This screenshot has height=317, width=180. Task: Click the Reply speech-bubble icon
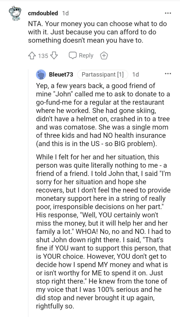tap(73, 55)
